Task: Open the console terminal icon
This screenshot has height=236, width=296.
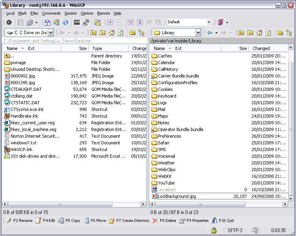Action: pos(77,22)
